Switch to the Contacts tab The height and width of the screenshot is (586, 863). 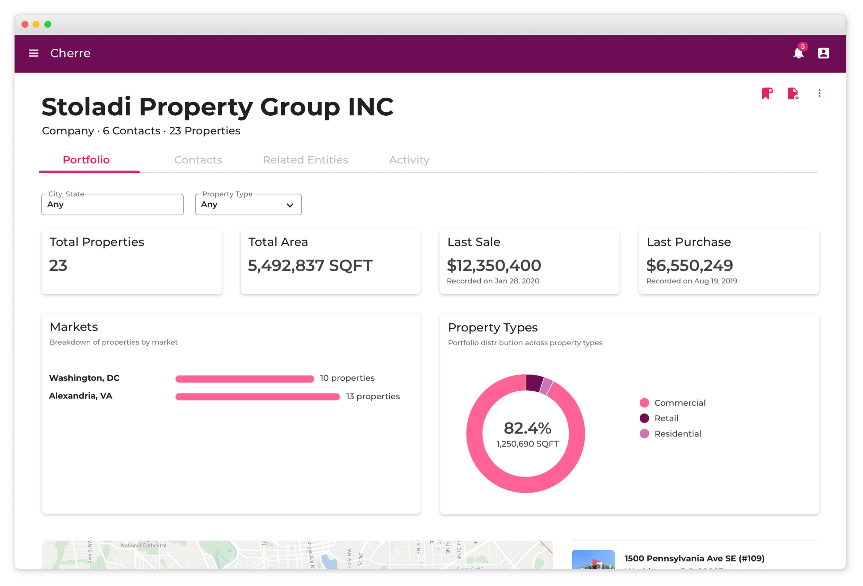(198, 160)
